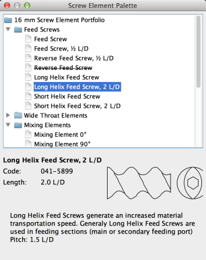Click the file icon beside Mixing Element 0°

(x=28, y=135)
